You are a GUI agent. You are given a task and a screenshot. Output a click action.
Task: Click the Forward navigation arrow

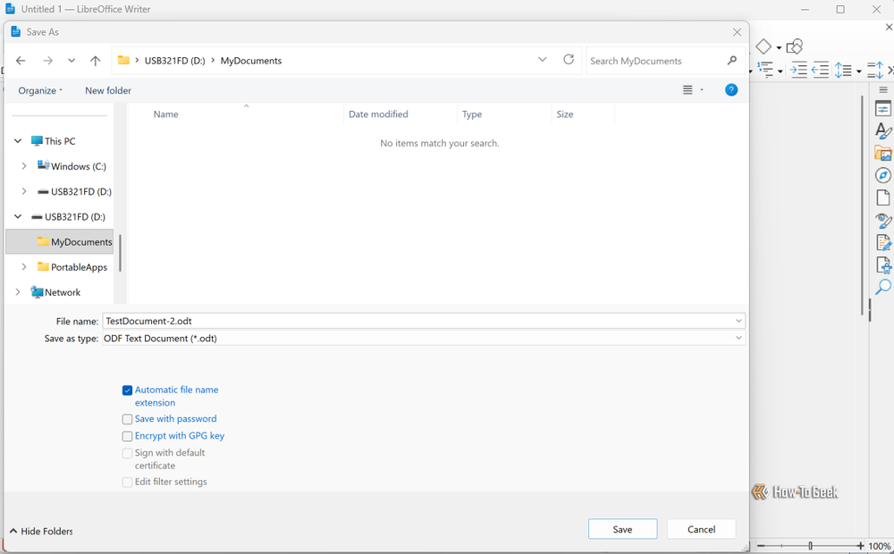click(x=48, y=61)
